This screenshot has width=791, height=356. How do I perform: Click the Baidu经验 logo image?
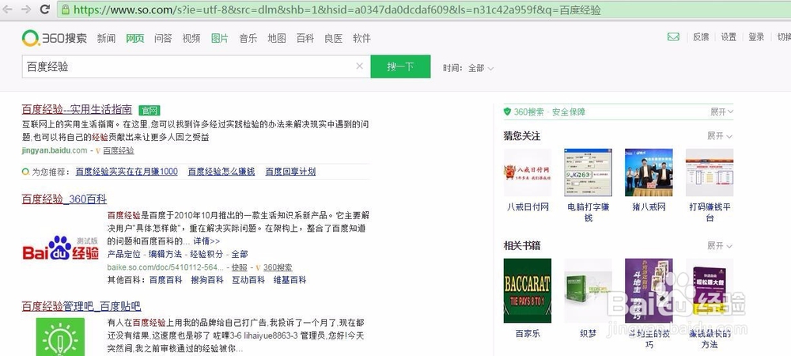coord(61,248)
